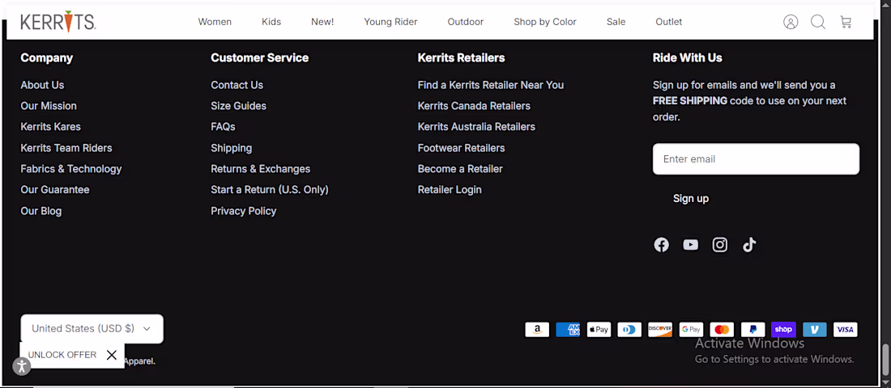Open the Kerrits Team Riders link
This screenshot has width=891, height=388.
(66, 148)
